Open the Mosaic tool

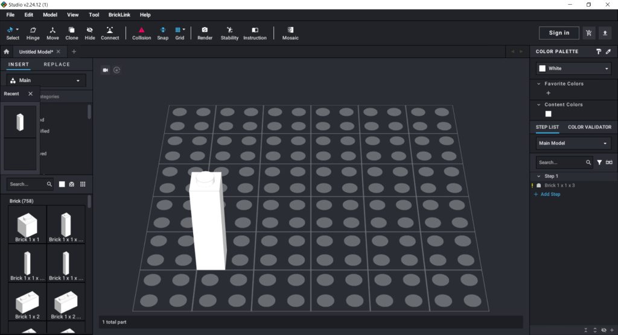(x=290, y=33)
